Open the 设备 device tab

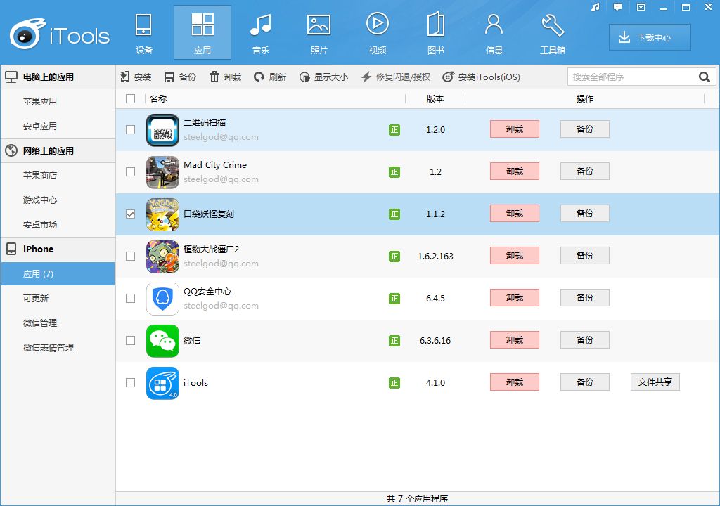143,33
